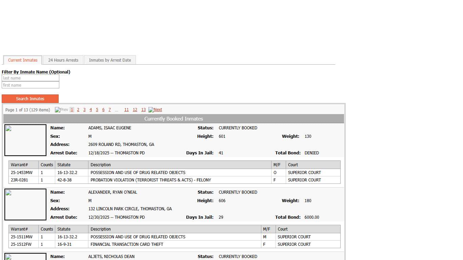The height and width of the screenshot is (260, 463).
Task: Select the Current Inmates tab
Action: (x=23, y=60)
